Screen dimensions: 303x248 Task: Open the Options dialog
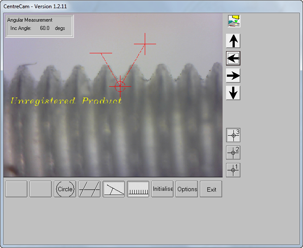186,189
